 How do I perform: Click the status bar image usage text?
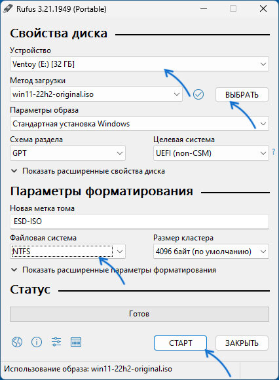click(88, 369)
